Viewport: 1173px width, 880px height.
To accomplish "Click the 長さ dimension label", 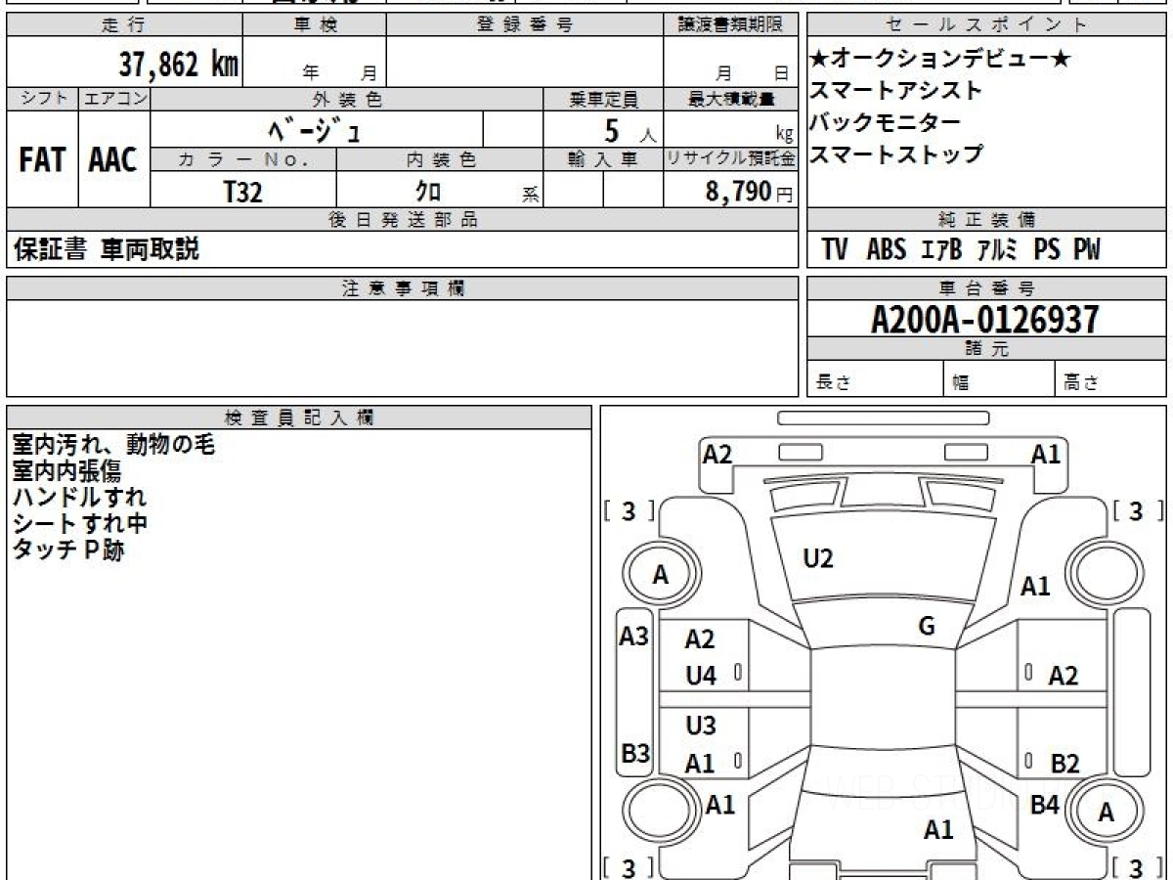I will click(x=834, y=383).
